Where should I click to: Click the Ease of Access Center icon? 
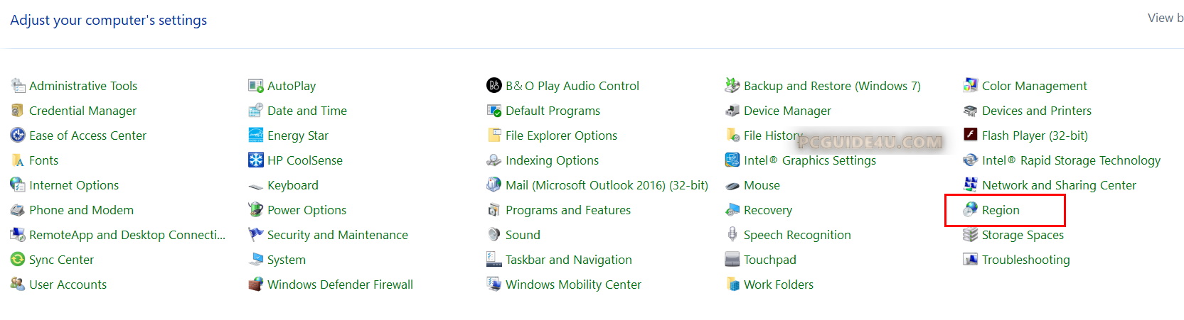(18, 135)
